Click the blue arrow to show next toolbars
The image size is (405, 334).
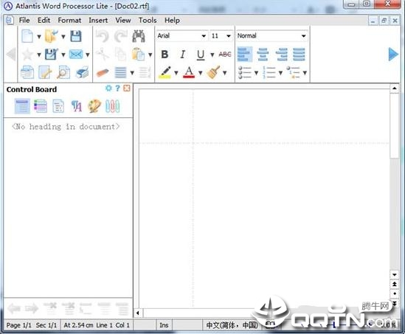click(393, 55)
